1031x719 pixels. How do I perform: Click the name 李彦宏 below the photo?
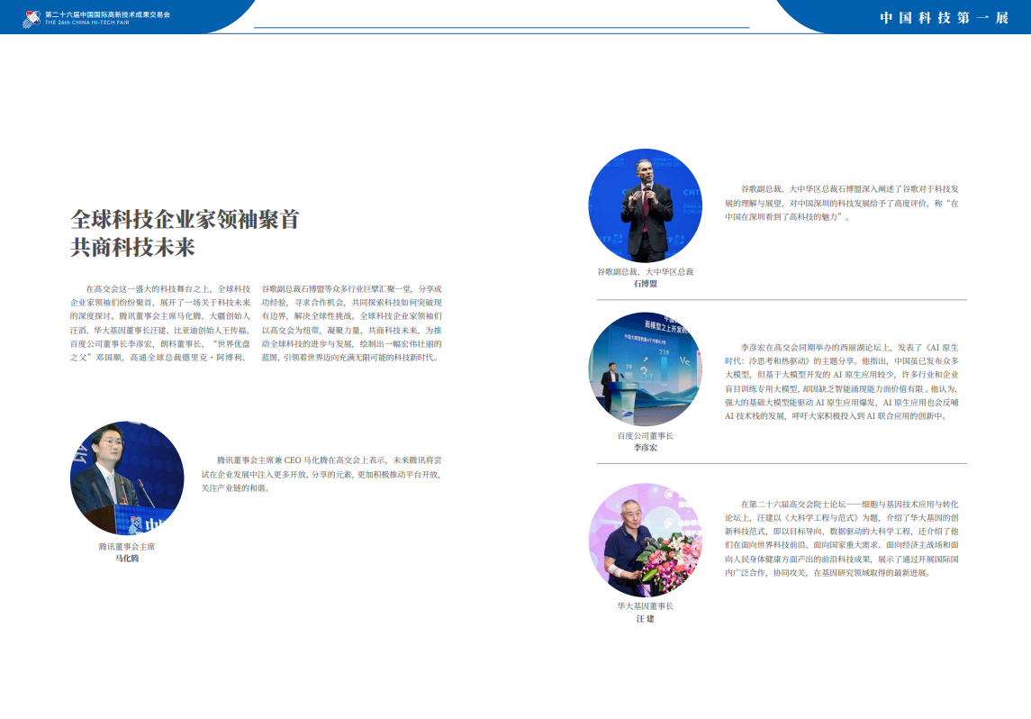coord(645,447)
